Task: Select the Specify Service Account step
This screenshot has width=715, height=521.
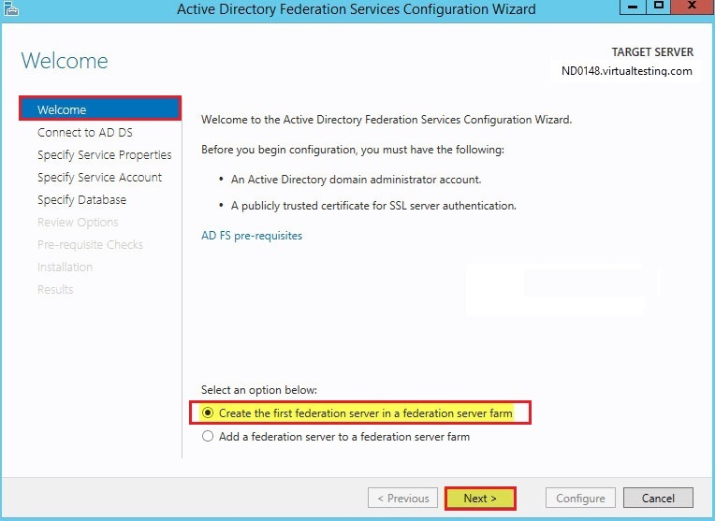Action: pos(99,178)
